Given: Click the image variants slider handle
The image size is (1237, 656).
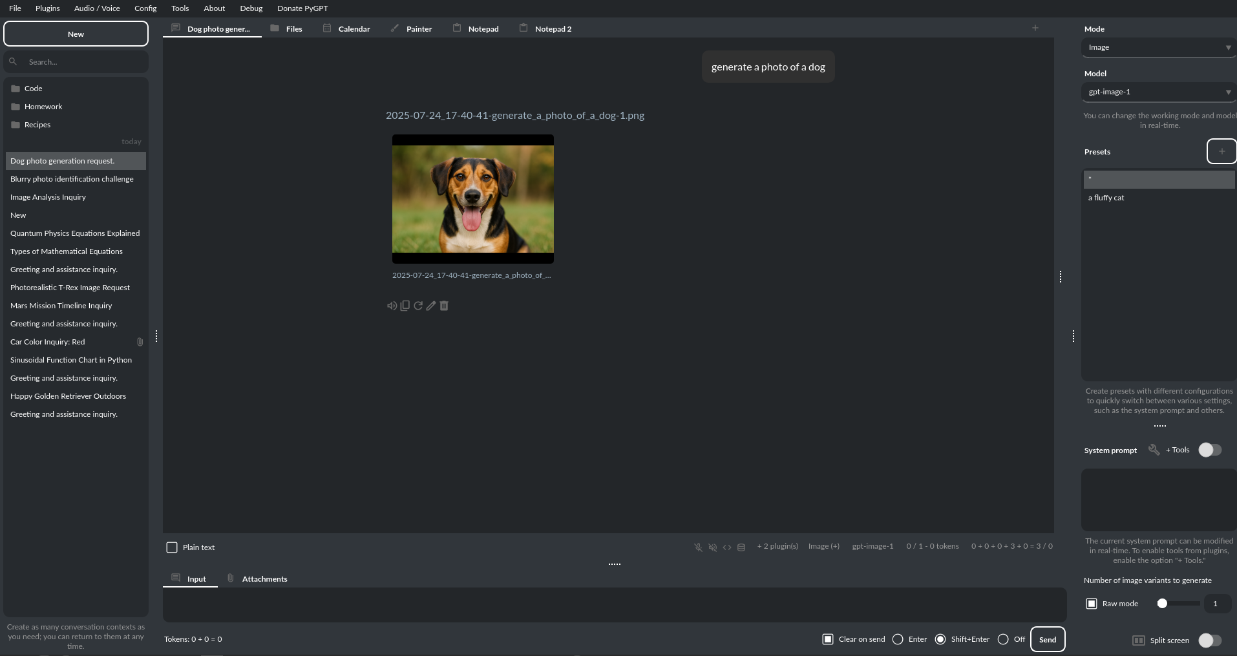Looking at the screenshot, I should pos(1162,604).
